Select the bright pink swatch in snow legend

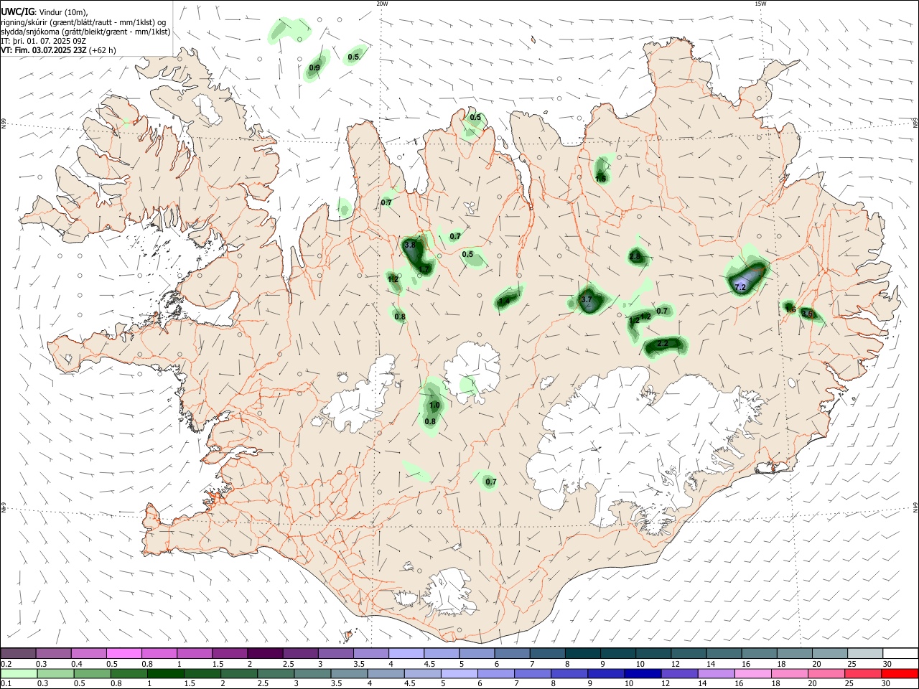[124, 654]
